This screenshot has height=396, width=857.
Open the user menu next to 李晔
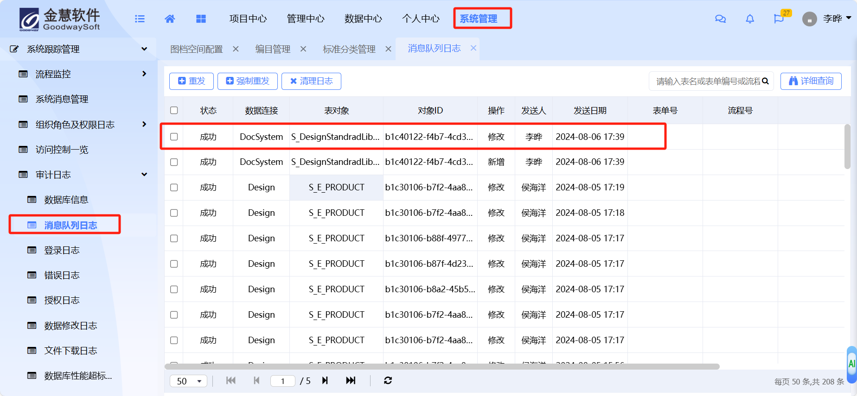pyautogui.click(x=849, y=18)
